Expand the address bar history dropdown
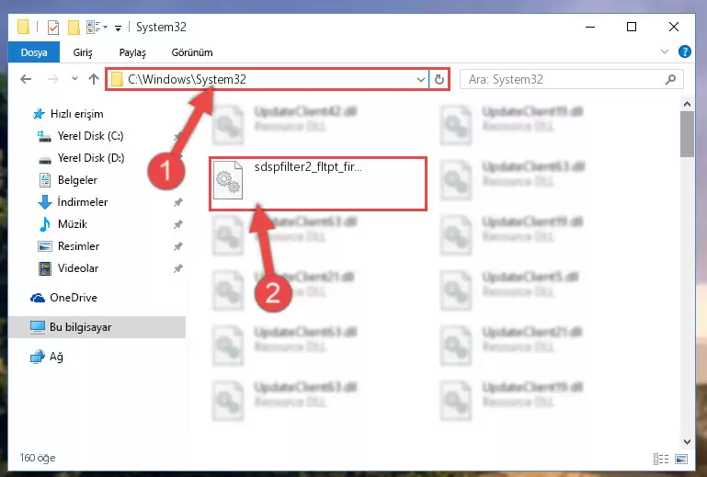 421,80
